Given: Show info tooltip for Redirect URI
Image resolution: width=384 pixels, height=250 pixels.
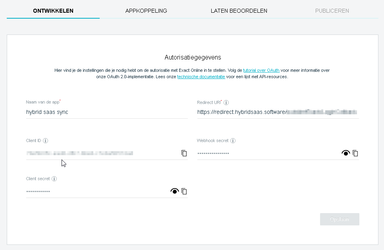Looking at the screenshot, I should pyautogui.click(x=226, y=102).
